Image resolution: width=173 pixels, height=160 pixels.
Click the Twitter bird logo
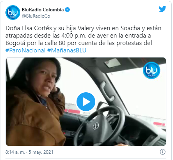162,9
